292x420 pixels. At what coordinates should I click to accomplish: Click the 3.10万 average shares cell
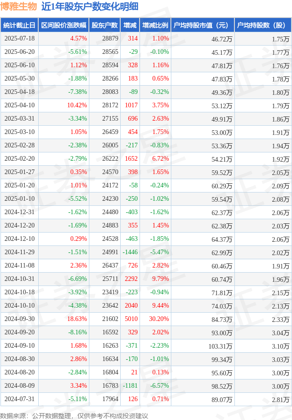tap(281, 346)
